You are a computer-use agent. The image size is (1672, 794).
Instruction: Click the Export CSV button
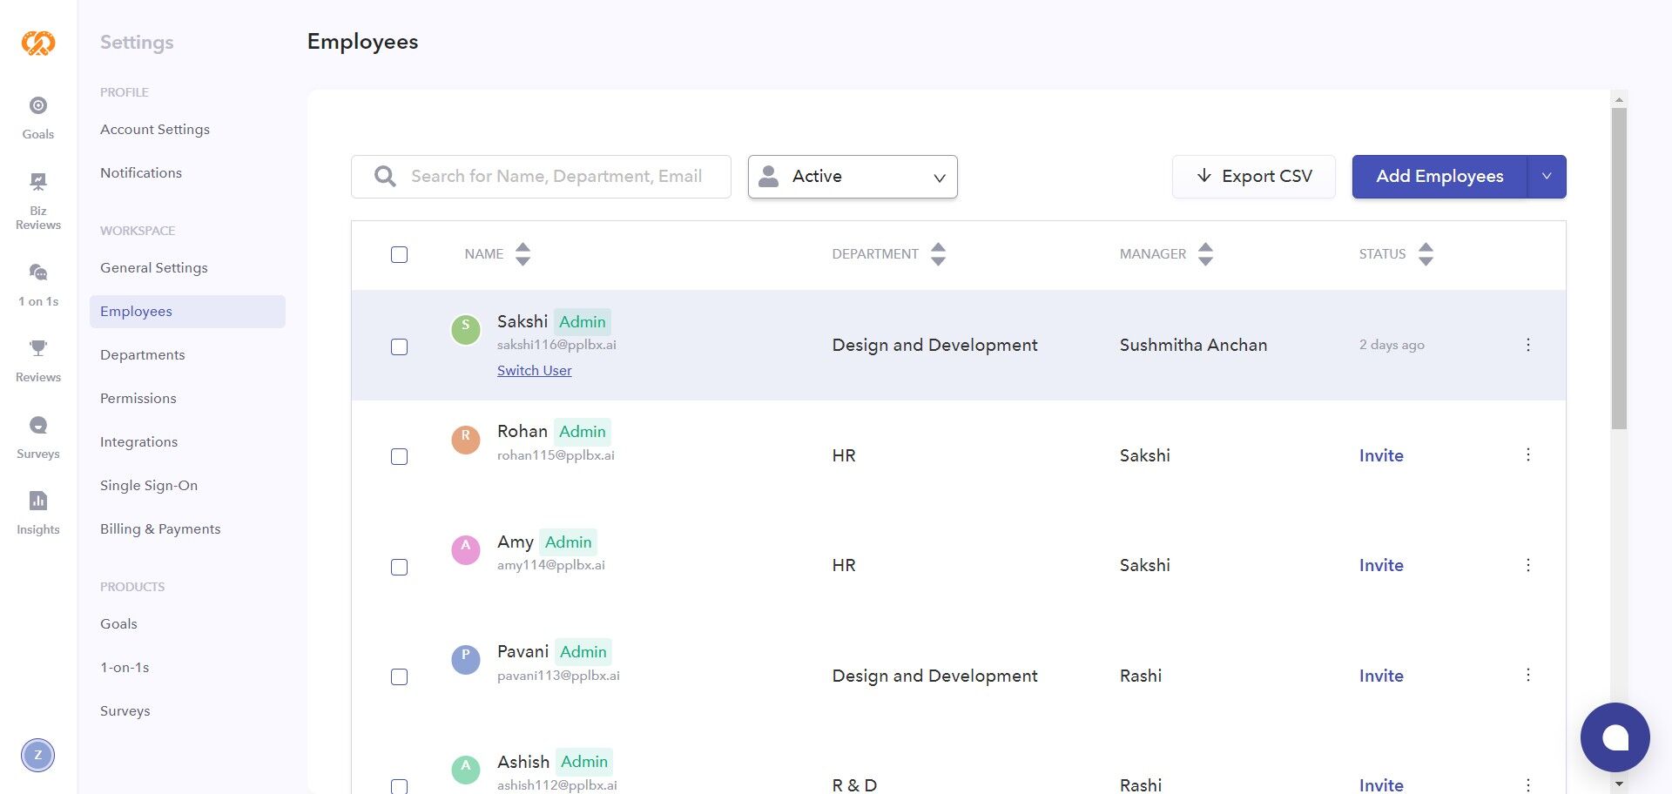(x=1253, y=177)
